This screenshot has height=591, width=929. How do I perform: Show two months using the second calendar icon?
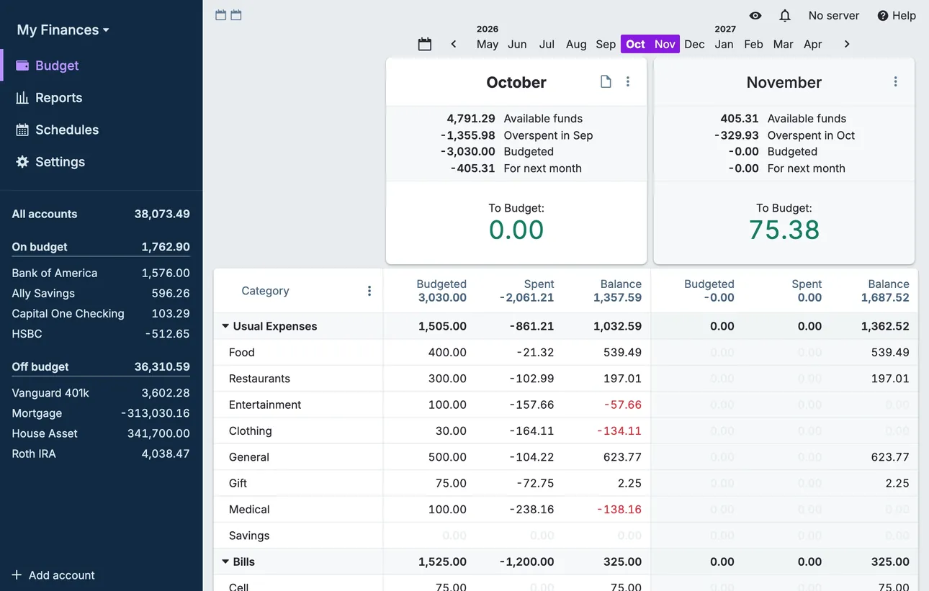point(236,15)
